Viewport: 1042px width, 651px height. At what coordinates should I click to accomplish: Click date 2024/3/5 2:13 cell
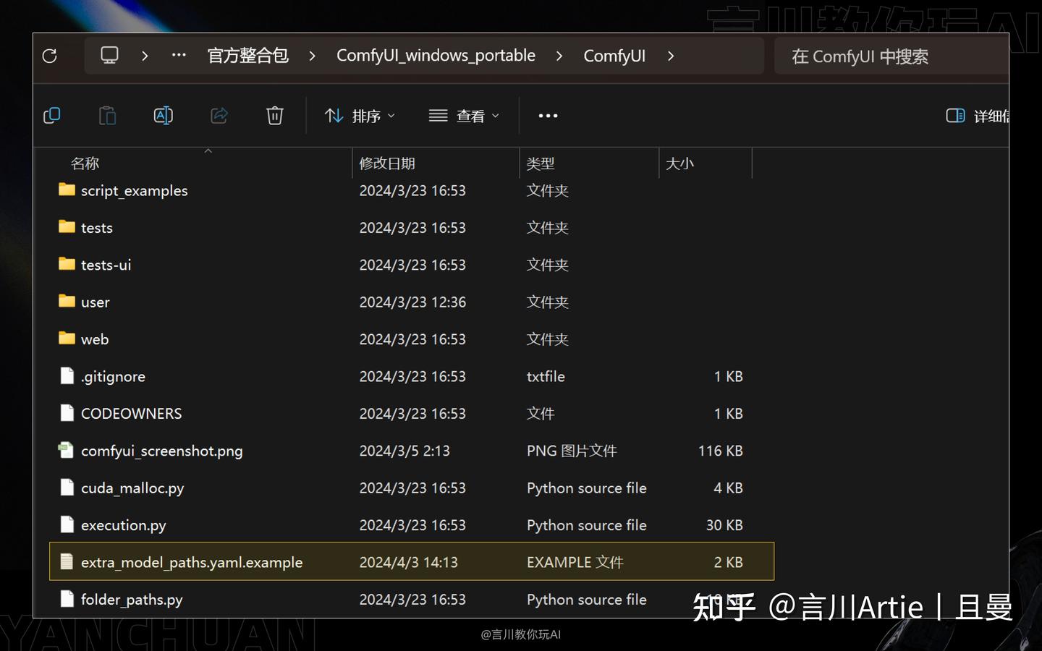[404, 451]
